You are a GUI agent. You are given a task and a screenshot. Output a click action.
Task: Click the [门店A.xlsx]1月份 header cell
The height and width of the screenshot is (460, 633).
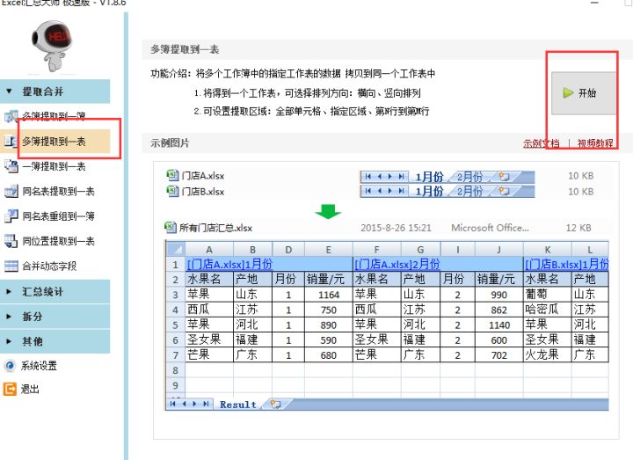269,264
